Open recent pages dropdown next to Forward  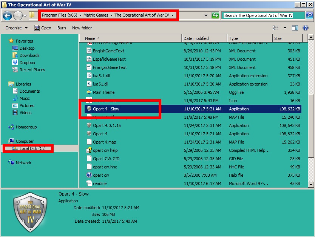(25, 15)
